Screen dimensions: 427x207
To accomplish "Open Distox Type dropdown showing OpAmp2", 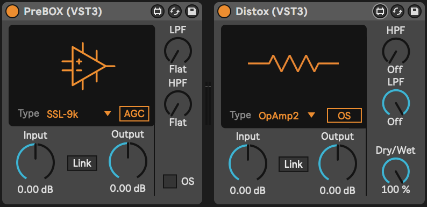I will point(287,116).
